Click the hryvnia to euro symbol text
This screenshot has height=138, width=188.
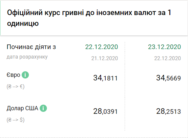pyautogui.click(x=16, y=87)
